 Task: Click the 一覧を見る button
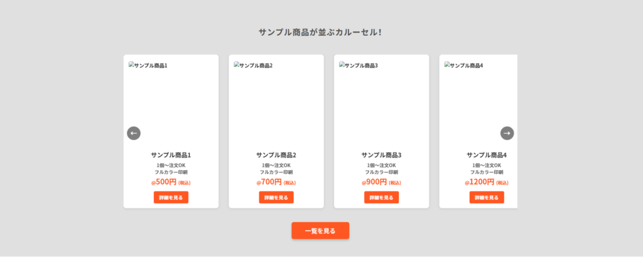pos(320,230)
